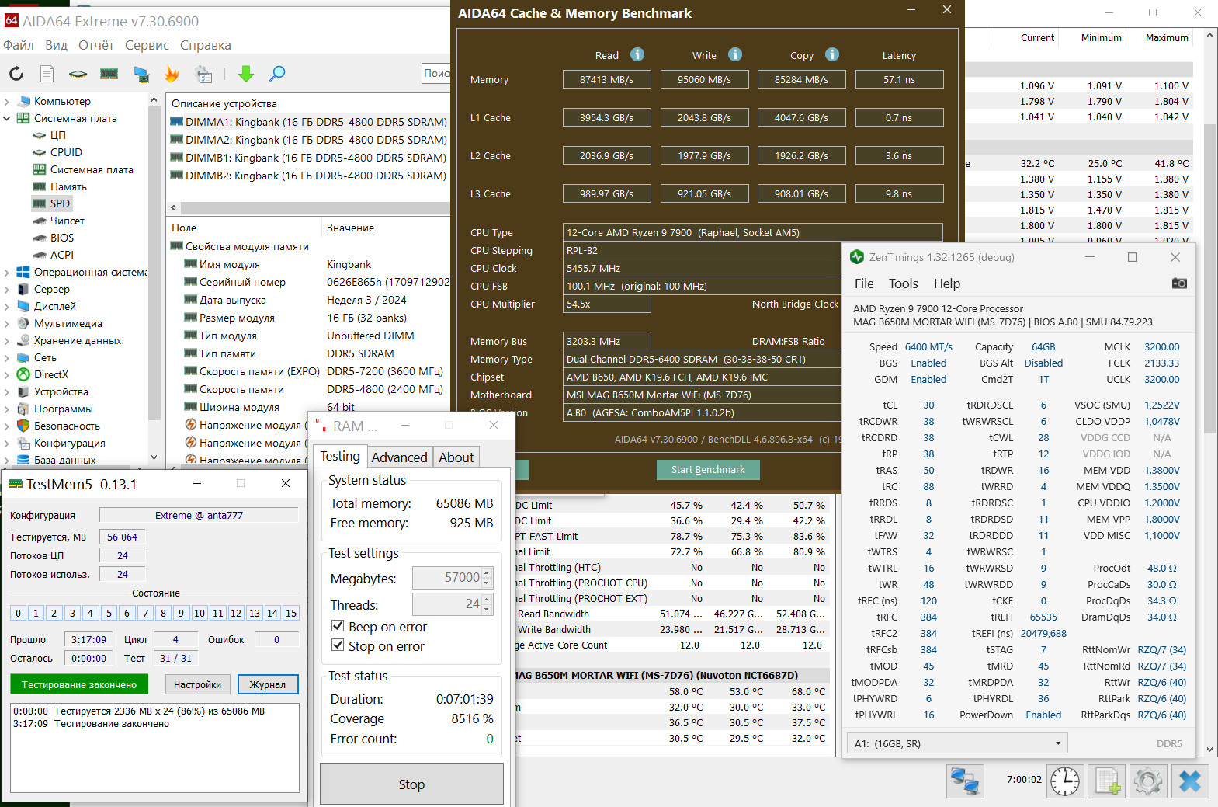Viewport: 1218px width, 807px height.
Task: Click the Megabytes input field
Action: [x=447, y=578]
